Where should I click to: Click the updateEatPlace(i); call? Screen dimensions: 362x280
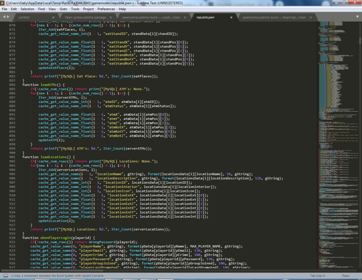(x=56, y=68)
